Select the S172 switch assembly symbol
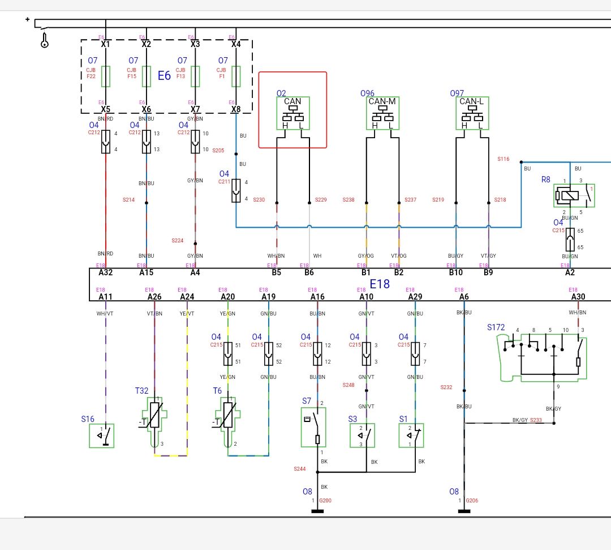 [543, 357]
